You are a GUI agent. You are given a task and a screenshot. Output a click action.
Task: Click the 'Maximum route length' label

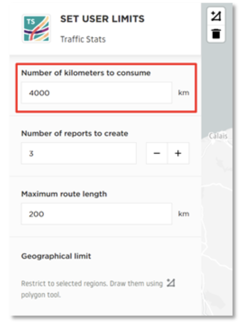(x=64, y=194)
